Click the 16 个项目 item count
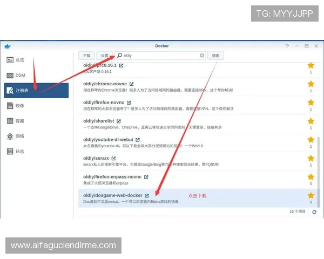Screen dimensions: 324x259 (x=298, y=212)
